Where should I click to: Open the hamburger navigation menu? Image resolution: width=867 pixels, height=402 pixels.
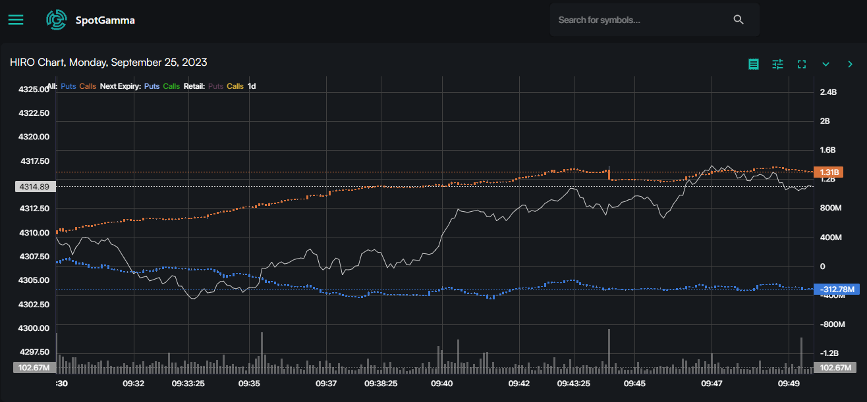point(16,20)
